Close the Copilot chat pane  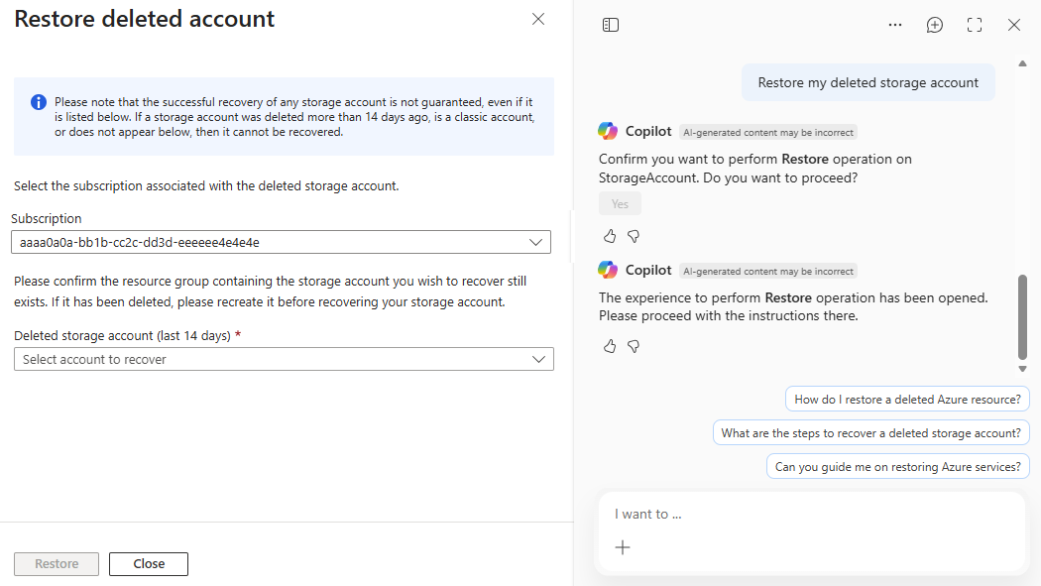[x=1014, y=25]
